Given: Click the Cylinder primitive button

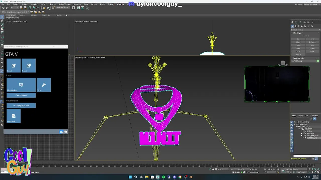Looking at the screenshot, I should pyautogui.click(x=298, y=45).
